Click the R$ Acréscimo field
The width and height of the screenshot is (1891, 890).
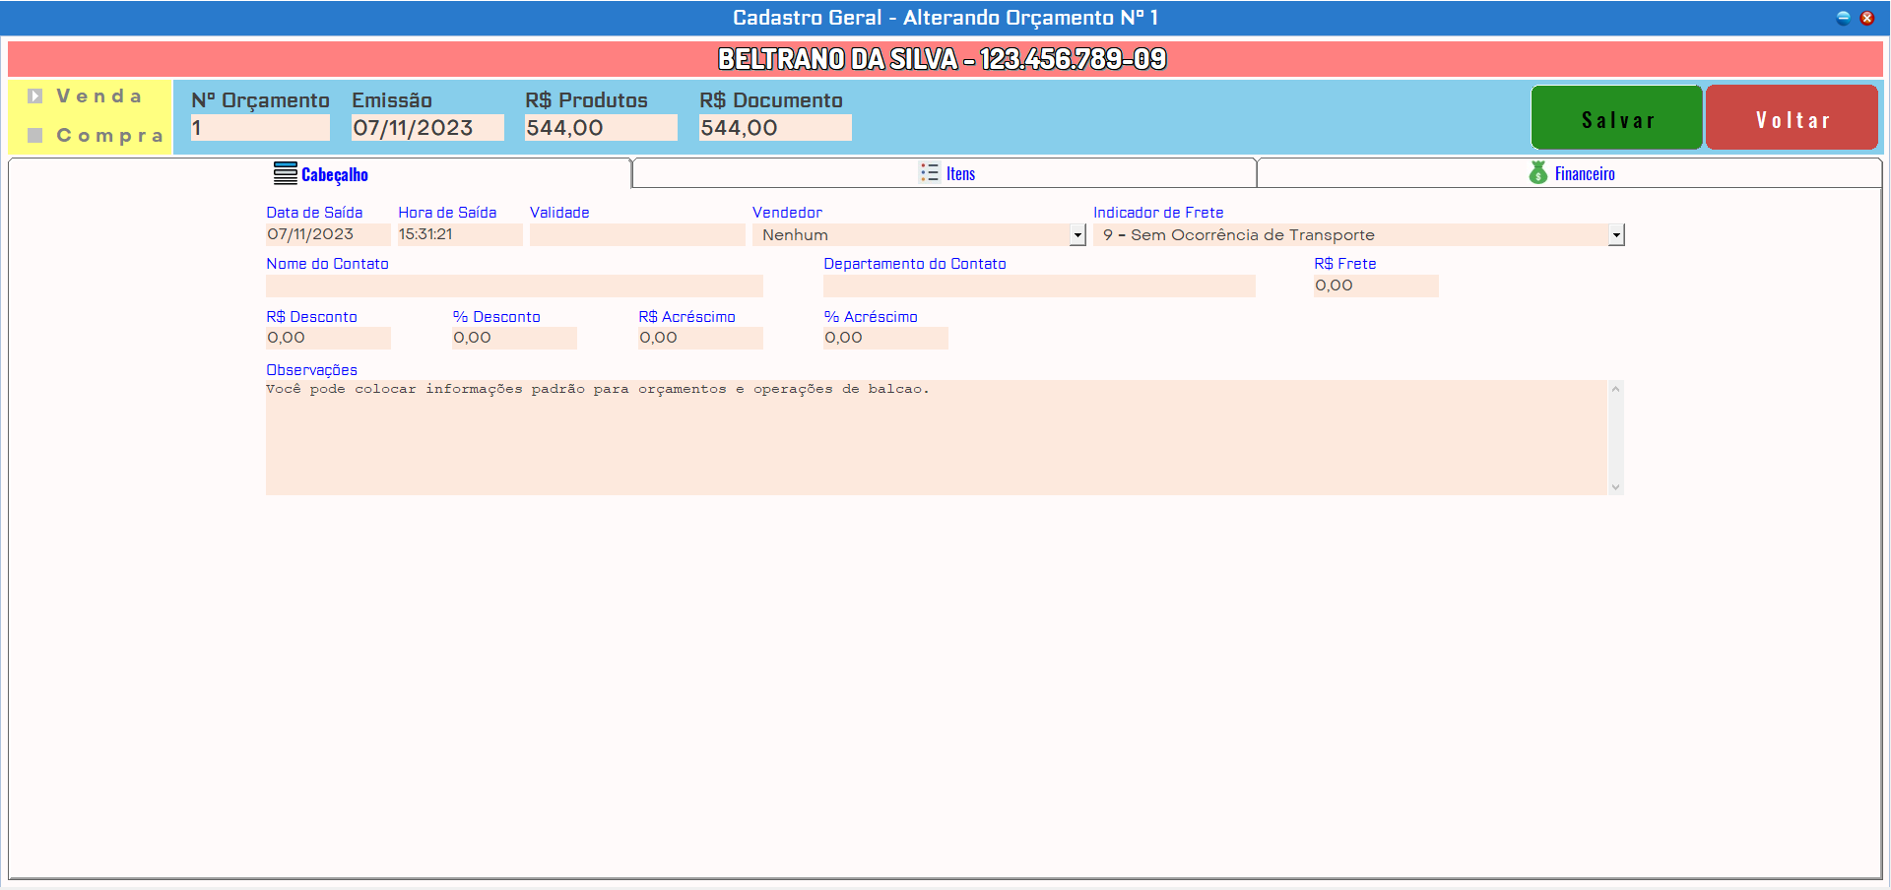700,338
